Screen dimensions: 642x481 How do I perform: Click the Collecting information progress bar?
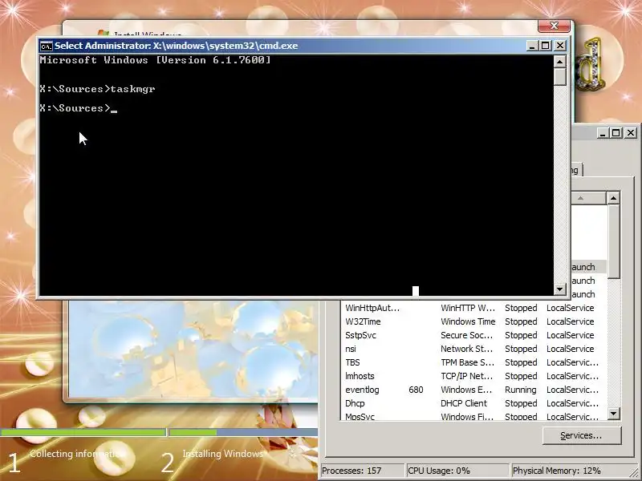83,432
